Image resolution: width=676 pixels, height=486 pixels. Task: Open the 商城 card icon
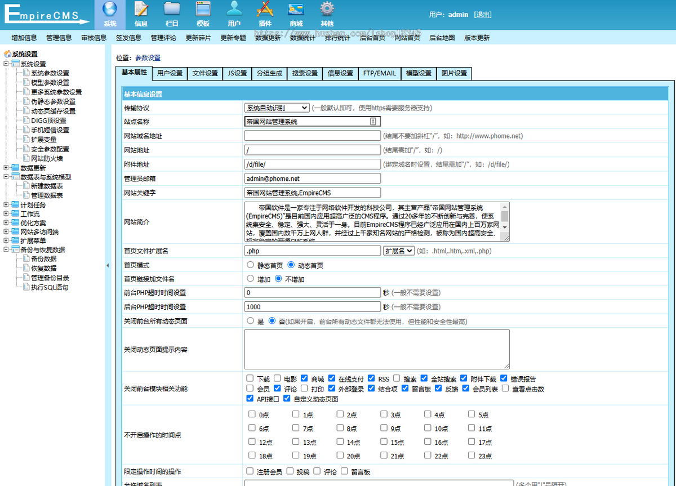pos(296,10)
